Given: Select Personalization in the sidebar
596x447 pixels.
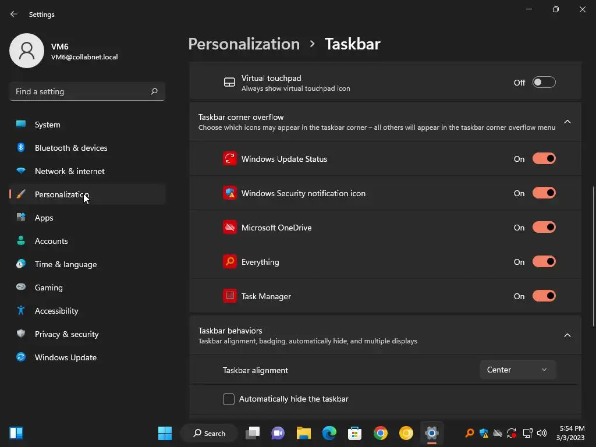Looking at the screenshot, I should [87, 194].
